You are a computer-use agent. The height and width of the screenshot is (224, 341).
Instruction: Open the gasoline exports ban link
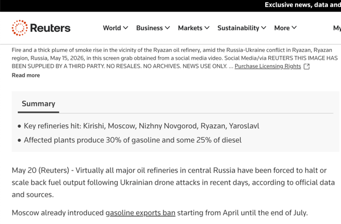141,213
